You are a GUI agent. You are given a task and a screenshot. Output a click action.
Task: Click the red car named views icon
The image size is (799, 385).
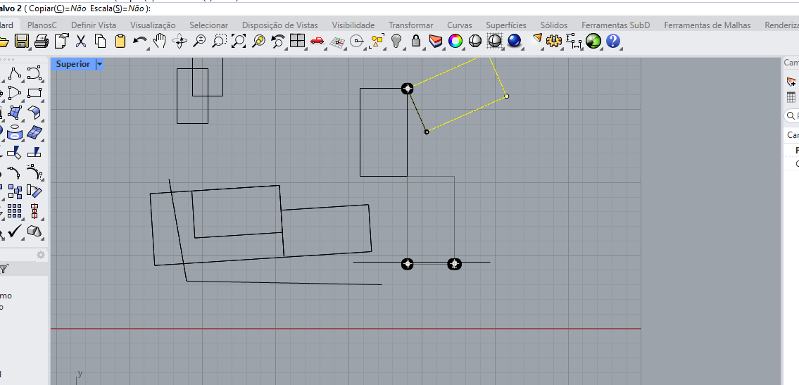tap(317, 41)
